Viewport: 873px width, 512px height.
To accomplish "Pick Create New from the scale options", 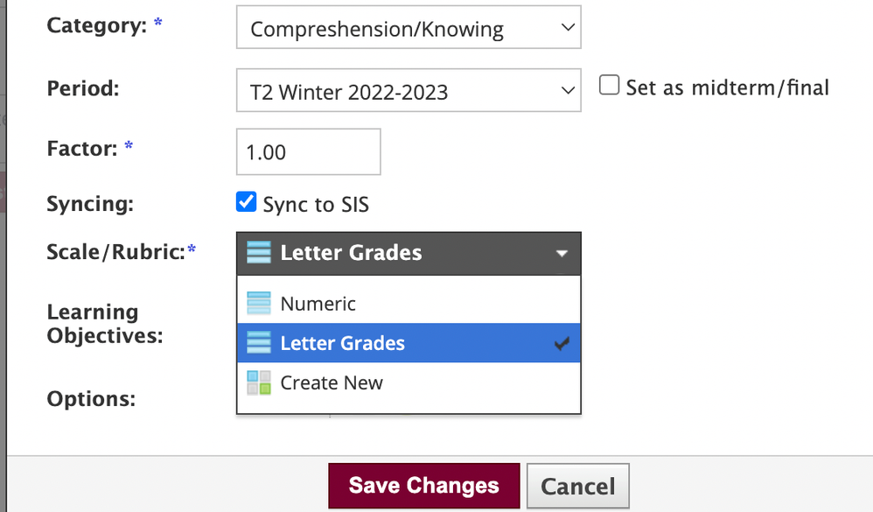I will (332, 382).
